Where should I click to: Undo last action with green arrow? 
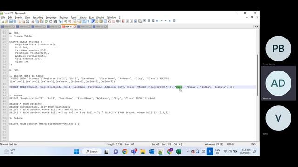(46, 21)
